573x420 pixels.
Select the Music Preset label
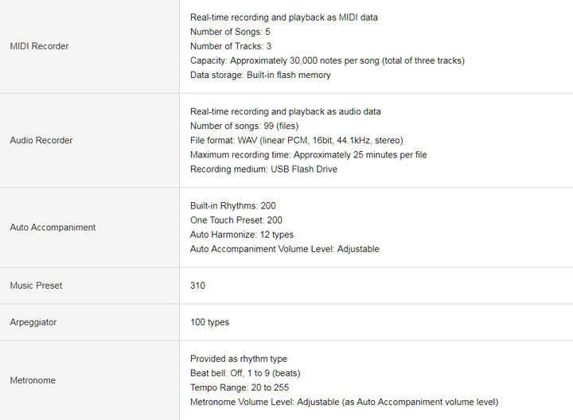tap(36, 286)
